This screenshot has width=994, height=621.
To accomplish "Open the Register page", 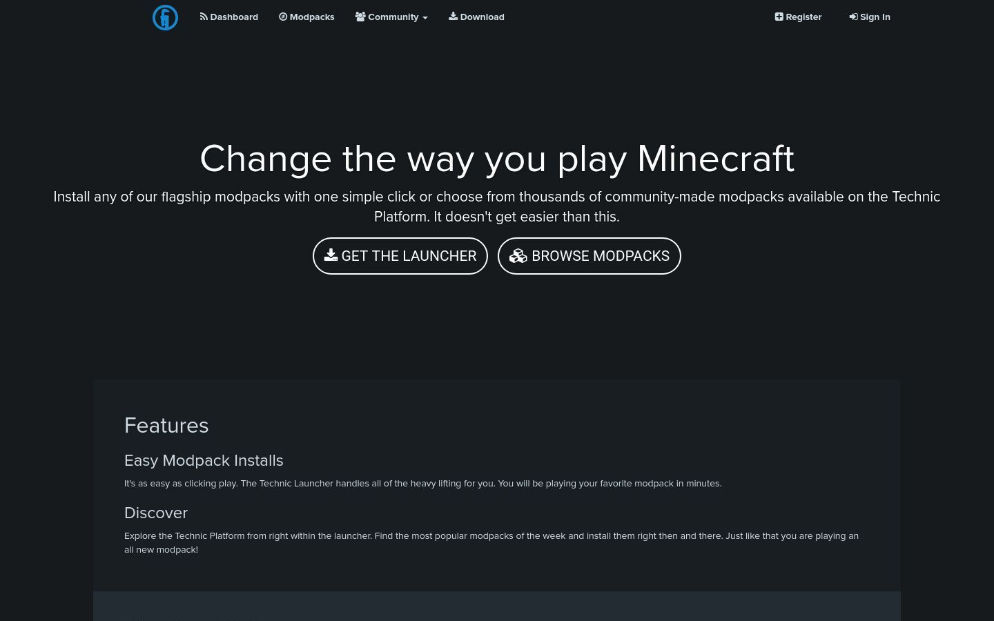I will coord(798,17).
